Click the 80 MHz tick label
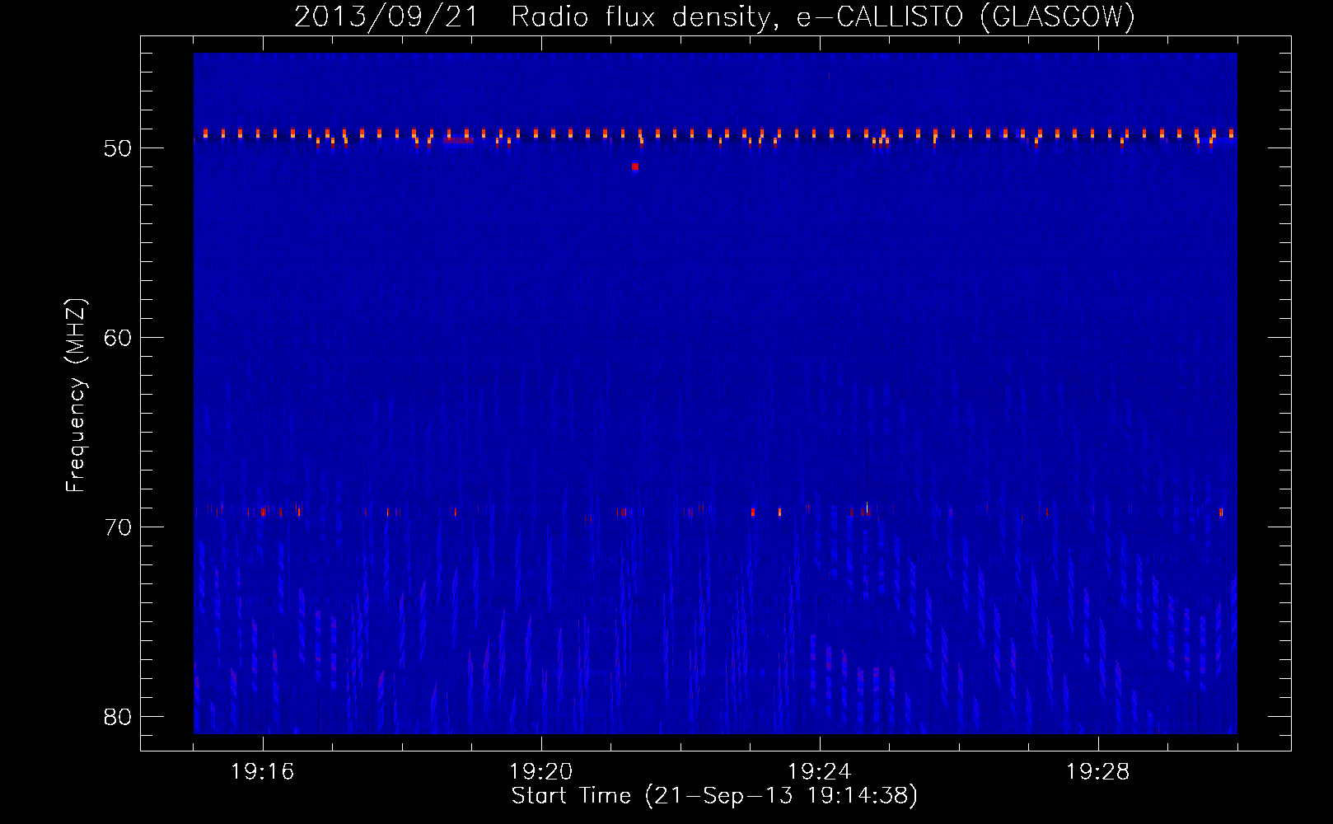 click(x=118, y=717)
